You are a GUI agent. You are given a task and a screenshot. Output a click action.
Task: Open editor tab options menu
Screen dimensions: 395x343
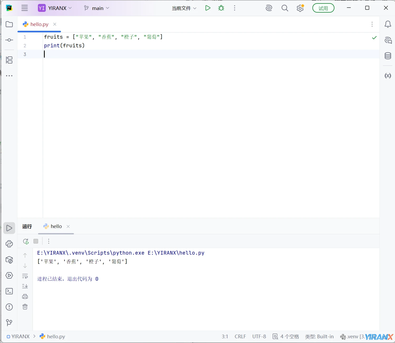[372, 24]
